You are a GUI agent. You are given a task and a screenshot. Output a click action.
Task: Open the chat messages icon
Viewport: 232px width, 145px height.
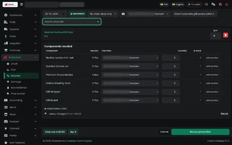(x=213, y=4)
